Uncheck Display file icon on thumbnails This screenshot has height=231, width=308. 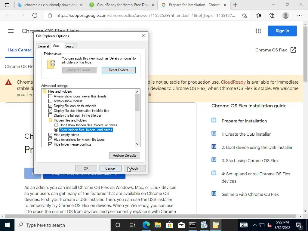(50, 106)
